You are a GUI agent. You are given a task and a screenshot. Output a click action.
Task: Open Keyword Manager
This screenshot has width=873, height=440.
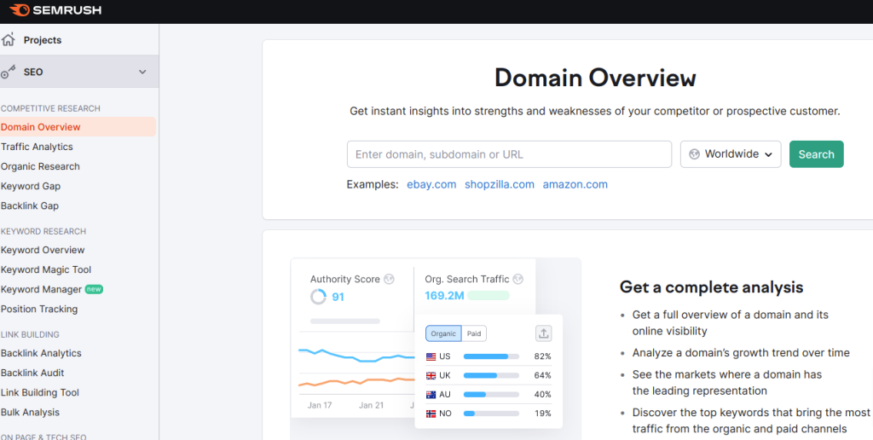click(41, 290)
